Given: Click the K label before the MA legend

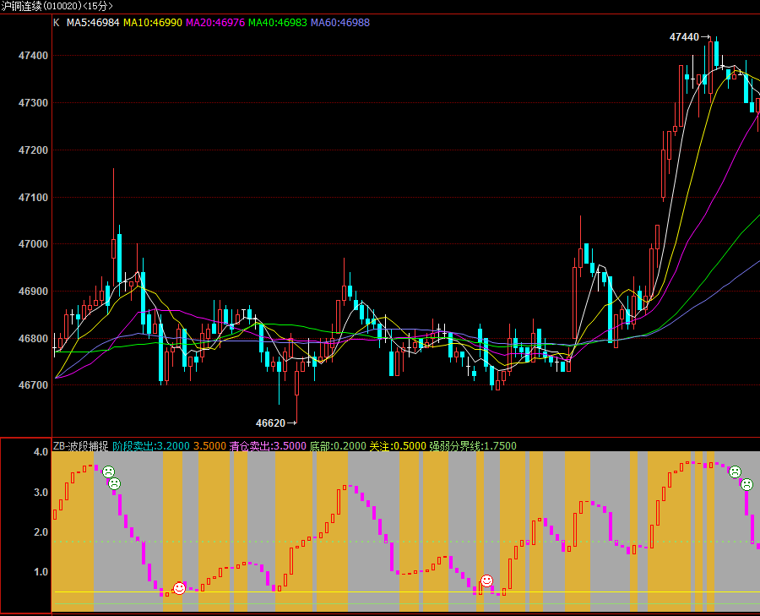Looking at the screenshot, I should pos(57,23).
